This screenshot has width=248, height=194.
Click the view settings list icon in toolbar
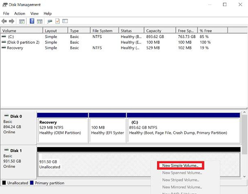pyautogui.click(x=65, y=21)
